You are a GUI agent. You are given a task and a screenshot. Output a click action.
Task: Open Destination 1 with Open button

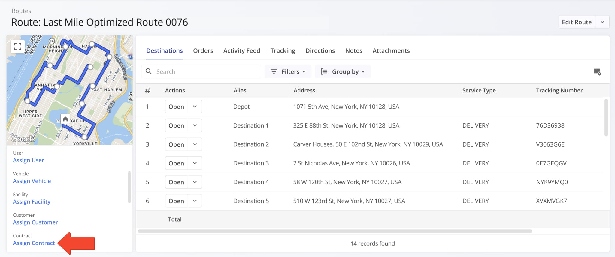click(x=176, y=125)
